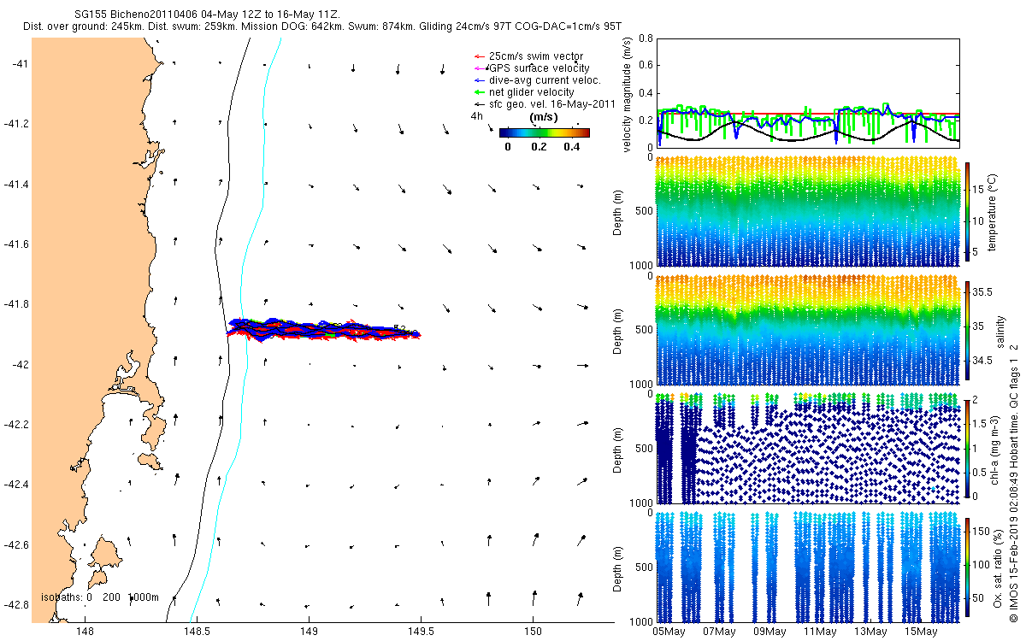Click the map velocity (m/s) color bar

click(545, 132)
